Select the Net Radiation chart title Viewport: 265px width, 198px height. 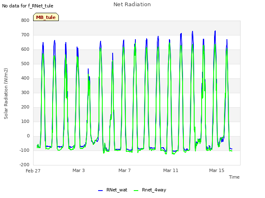[132, 5]
